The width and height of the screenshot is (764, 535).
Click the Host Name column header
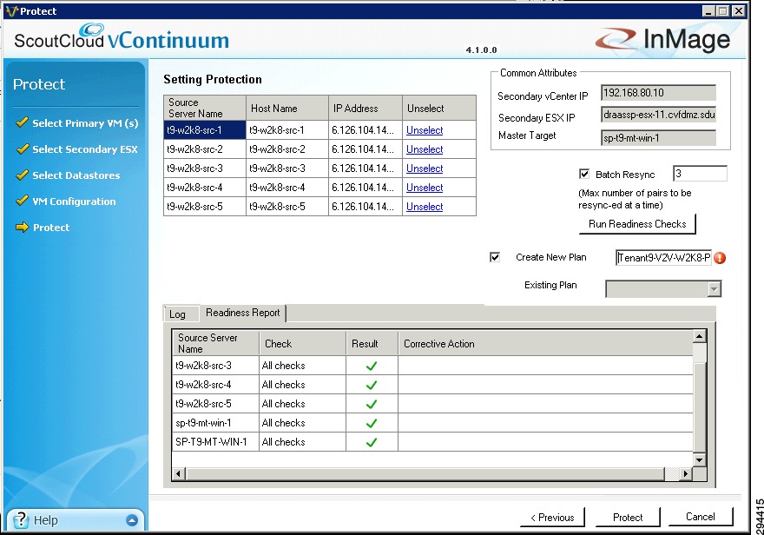pos(287,108)
